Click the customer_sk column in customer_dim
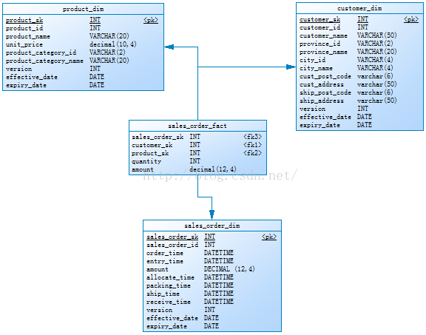Screen dimensions: 426x335 tap(319, 19)
